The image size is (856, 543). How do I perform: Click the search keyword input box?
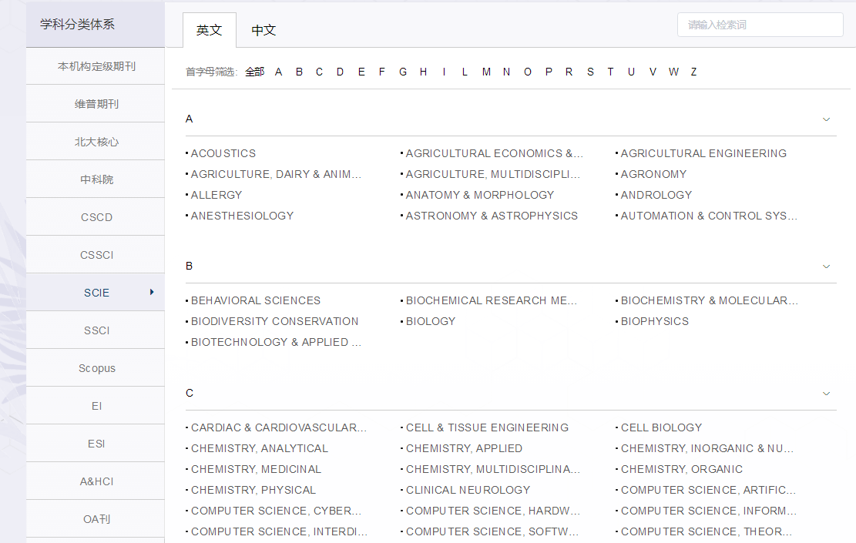[x=760, y=25]
